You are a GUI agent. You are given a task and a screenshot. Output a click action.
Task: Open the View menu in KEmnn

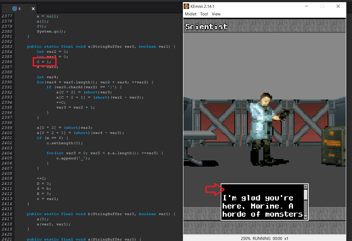[216, 14]
